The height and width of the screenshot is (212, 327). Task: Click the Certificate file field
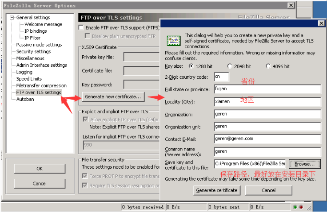pyautogui.click(x=142, y=71)
